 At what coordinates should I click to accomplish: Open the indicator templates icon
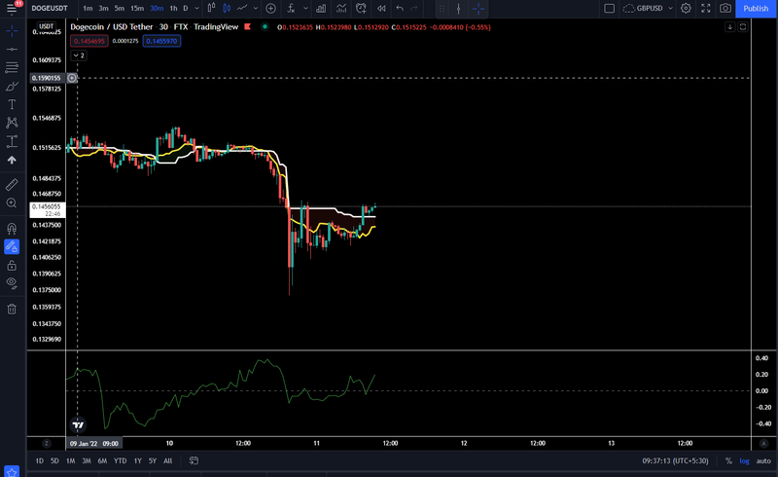coord(341,8)
